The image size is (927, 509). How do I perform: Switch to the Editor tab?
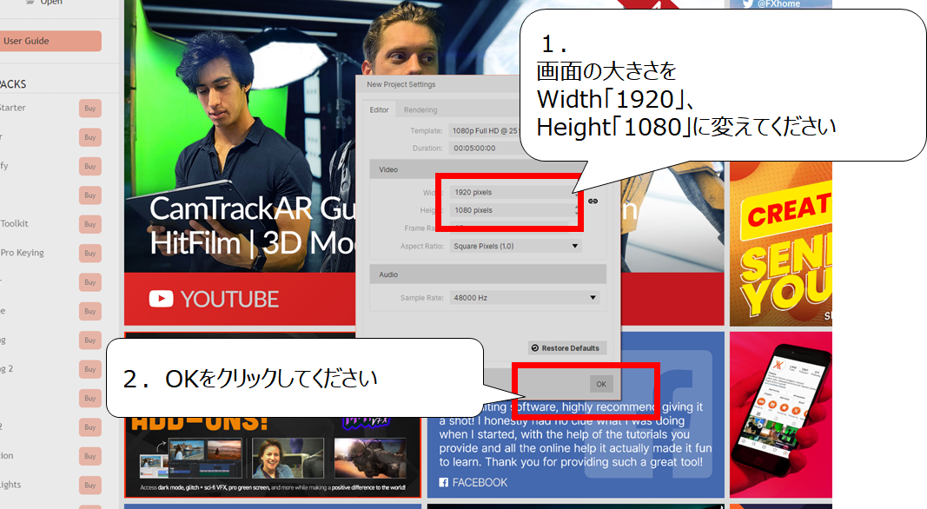(x=379, y=110)
